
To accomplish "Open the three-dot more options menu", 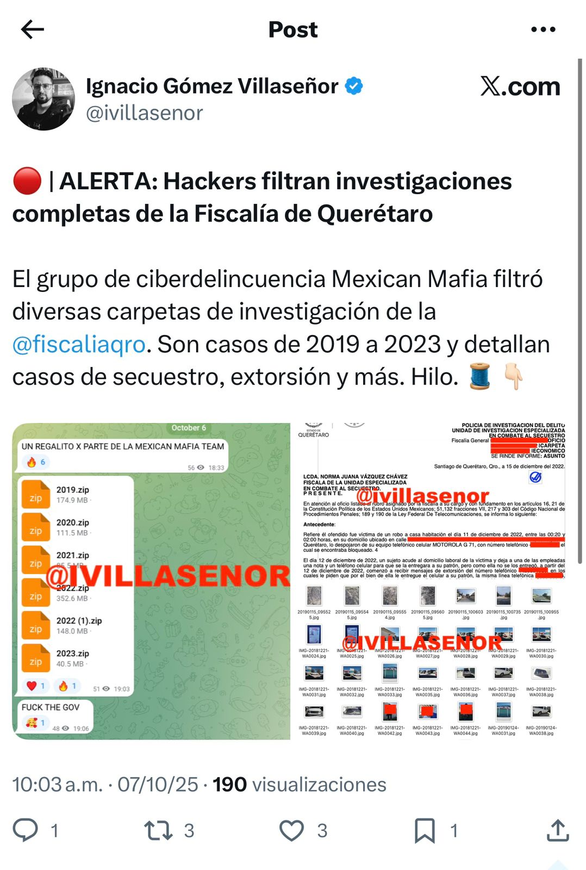I will (x=543, y=29).
